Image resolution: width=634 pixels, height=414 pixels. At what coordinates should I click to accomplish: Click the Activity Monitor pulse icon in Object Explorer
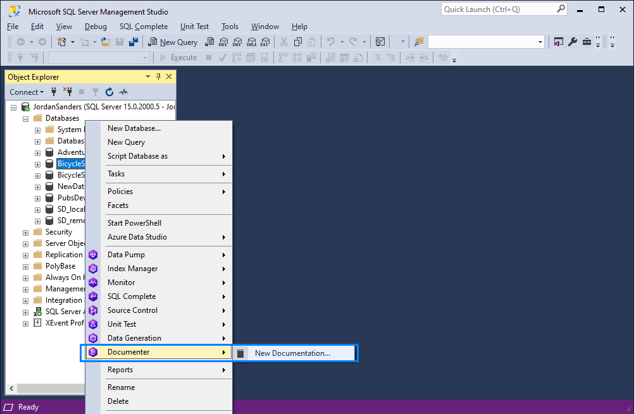(x=123, y=92)
